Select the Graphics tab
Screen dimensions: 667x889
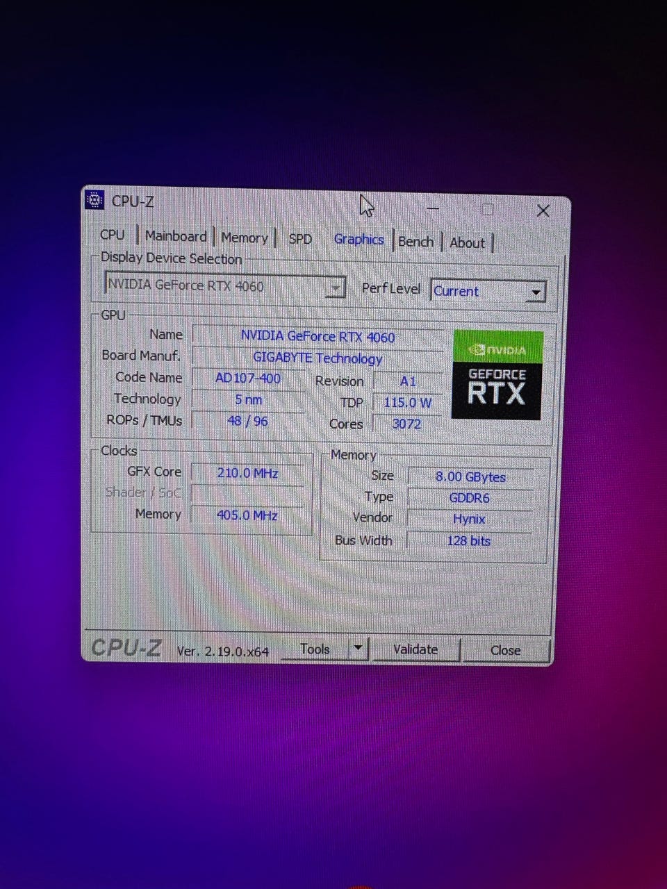(359, 240)
